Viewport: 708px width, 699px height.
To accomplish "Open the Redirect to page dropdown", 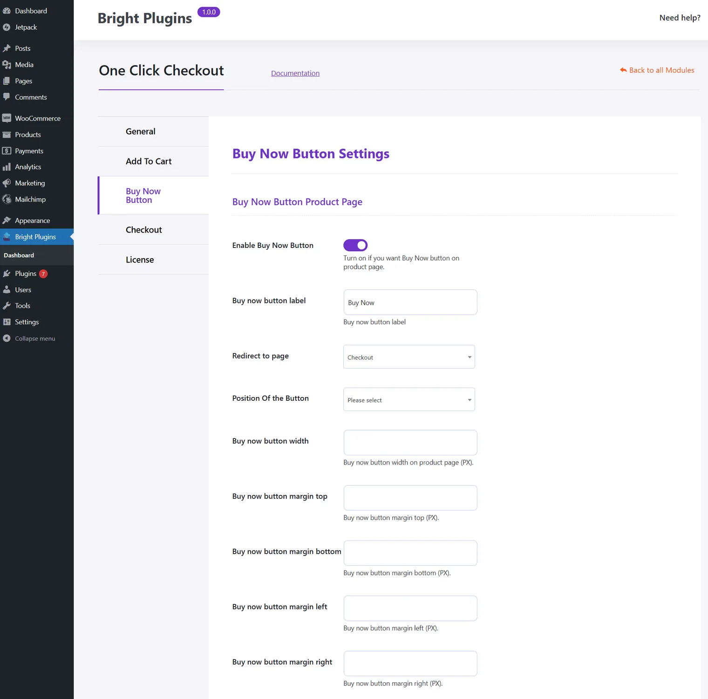I will (x=409, y=357).
